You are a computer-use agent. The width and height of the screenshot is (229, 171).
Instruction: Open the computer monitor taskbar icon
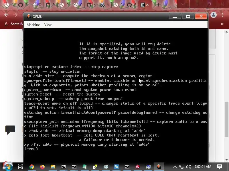pyautogui.click(x=148, y=167)
